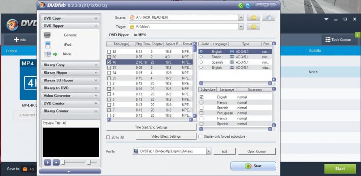This screenshot has width=361, height=176.
Task: Expand the Blu-ray Copy section
Action: [x=70, y=65]
